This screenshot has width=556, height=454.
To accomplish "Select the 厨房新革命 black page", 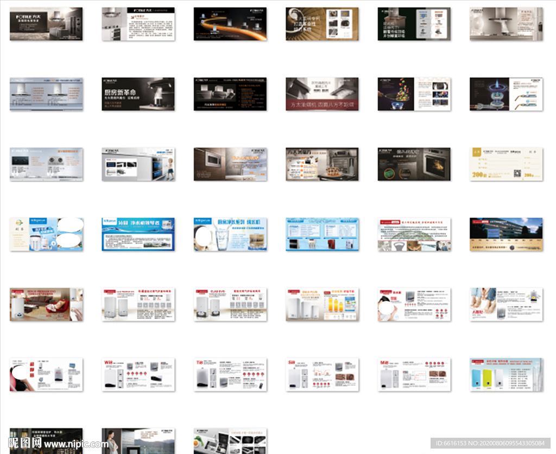I will tap(138, 94).
